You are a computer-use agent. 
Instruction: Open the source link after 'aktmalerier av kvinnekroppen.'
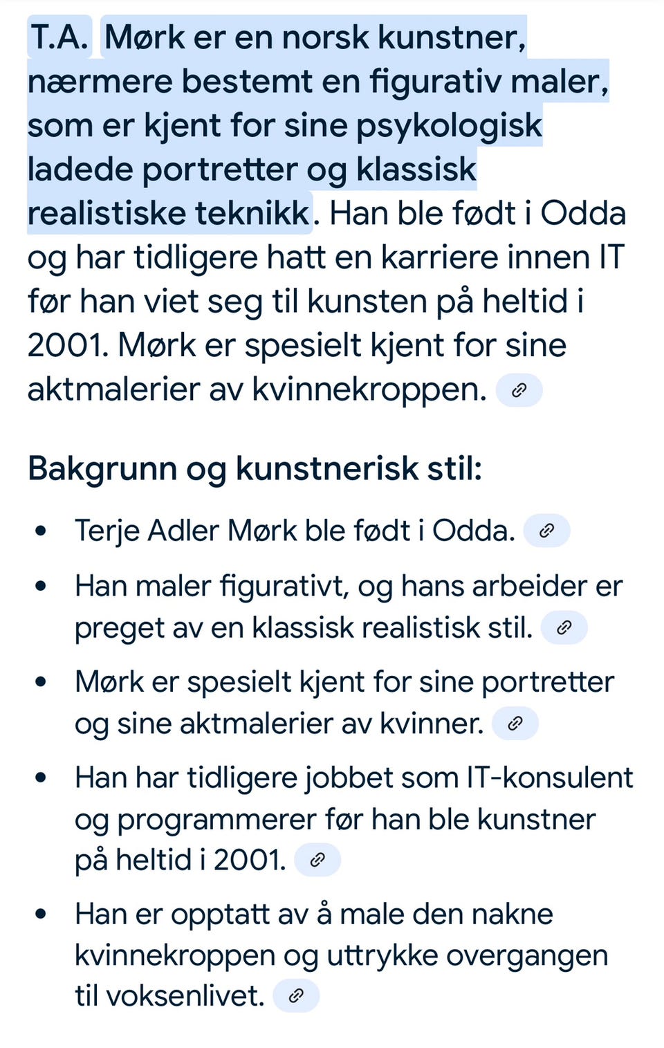coord(519,390)
